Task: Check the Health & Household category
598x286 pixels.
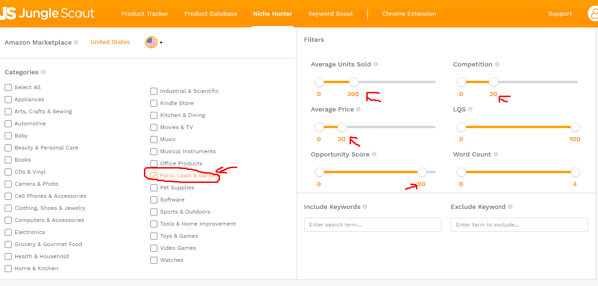Action: (x=8, y=256)
